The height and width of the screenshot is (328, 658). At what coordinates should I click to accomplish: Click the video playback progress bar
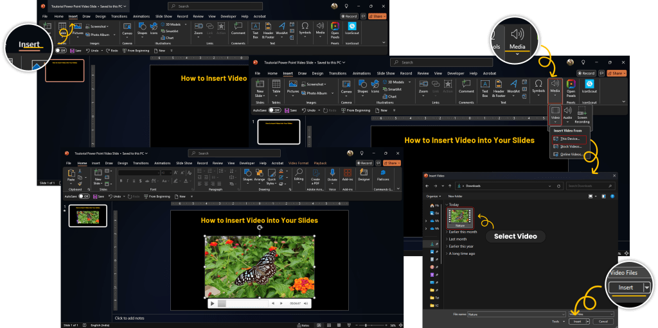pos(243,303)
